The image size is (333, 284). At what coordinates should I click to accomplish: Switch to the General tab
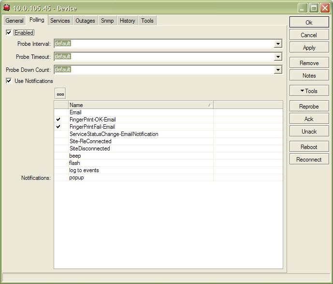(x=14, y=21)
